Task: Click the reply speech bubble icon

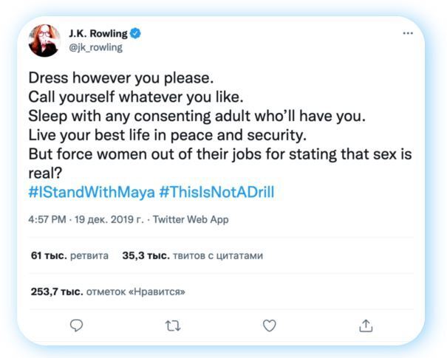Action: [76, 326]
